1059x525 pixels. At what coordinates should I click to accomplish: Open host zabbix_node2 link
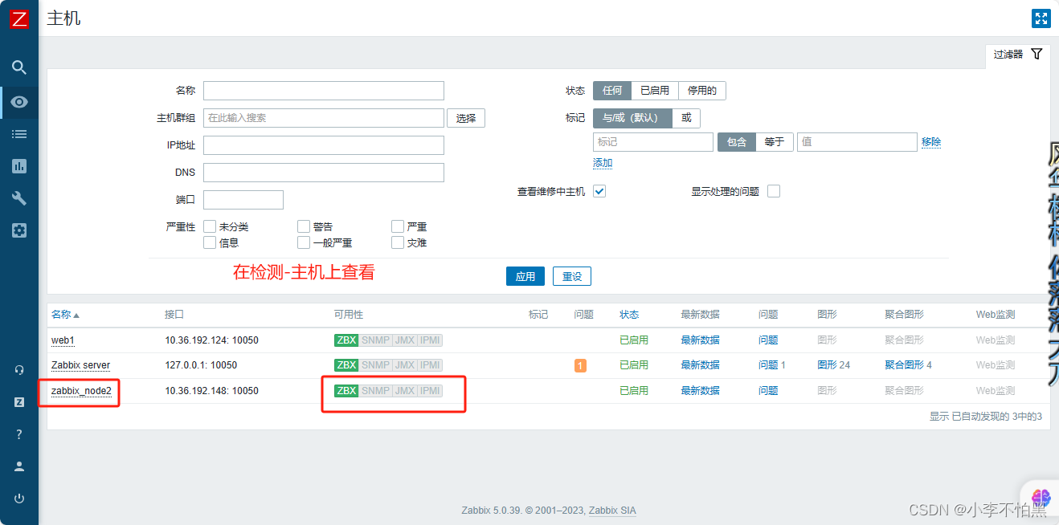81,391
